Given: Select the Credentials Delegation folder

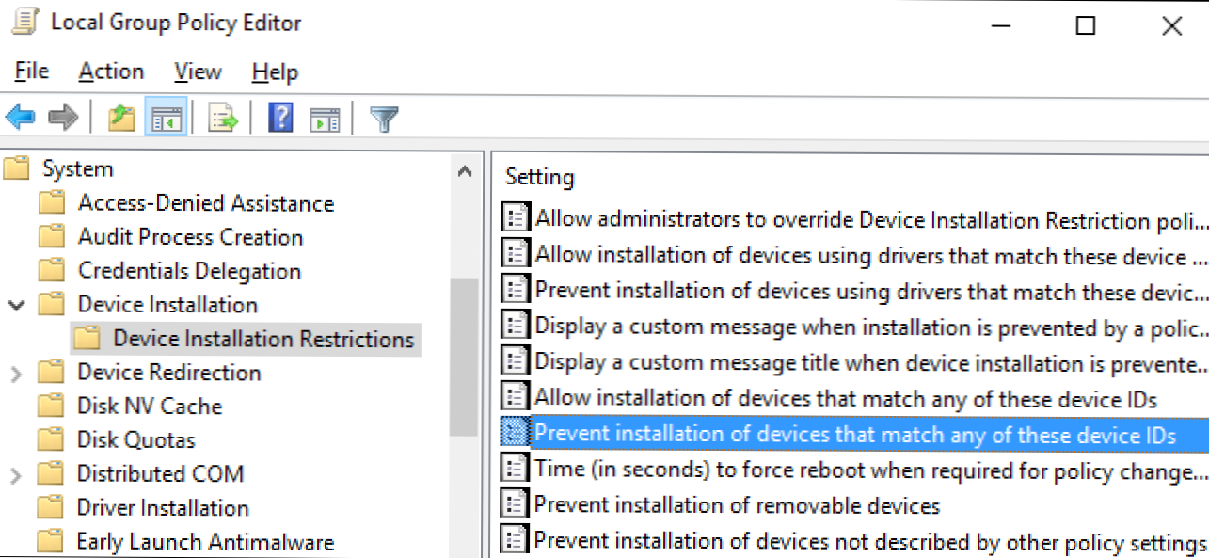Looking at the screenshot, I should point(189,271).
